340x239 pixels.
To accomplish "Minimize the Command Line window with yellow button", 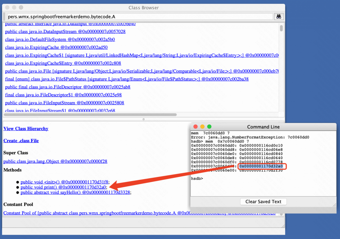I will (202, 127).
